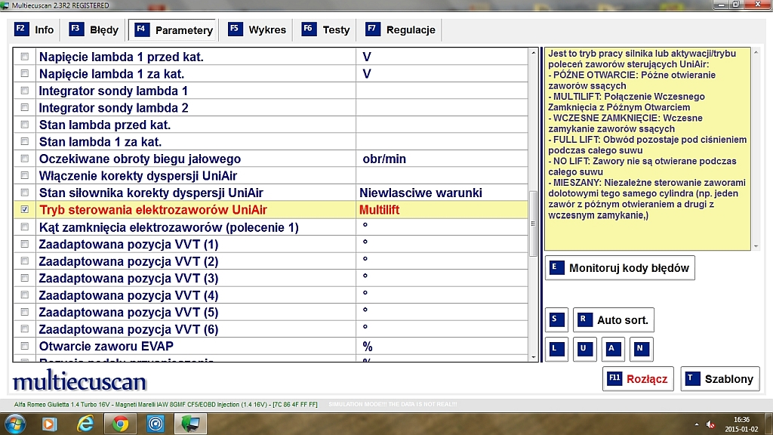
Task: Click the Rozłącz button
Action: pos(637,378)
